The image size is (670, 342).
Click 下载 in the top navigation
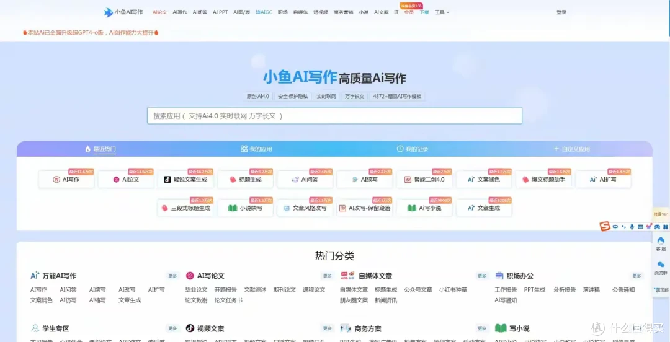(x=424, y=12)
